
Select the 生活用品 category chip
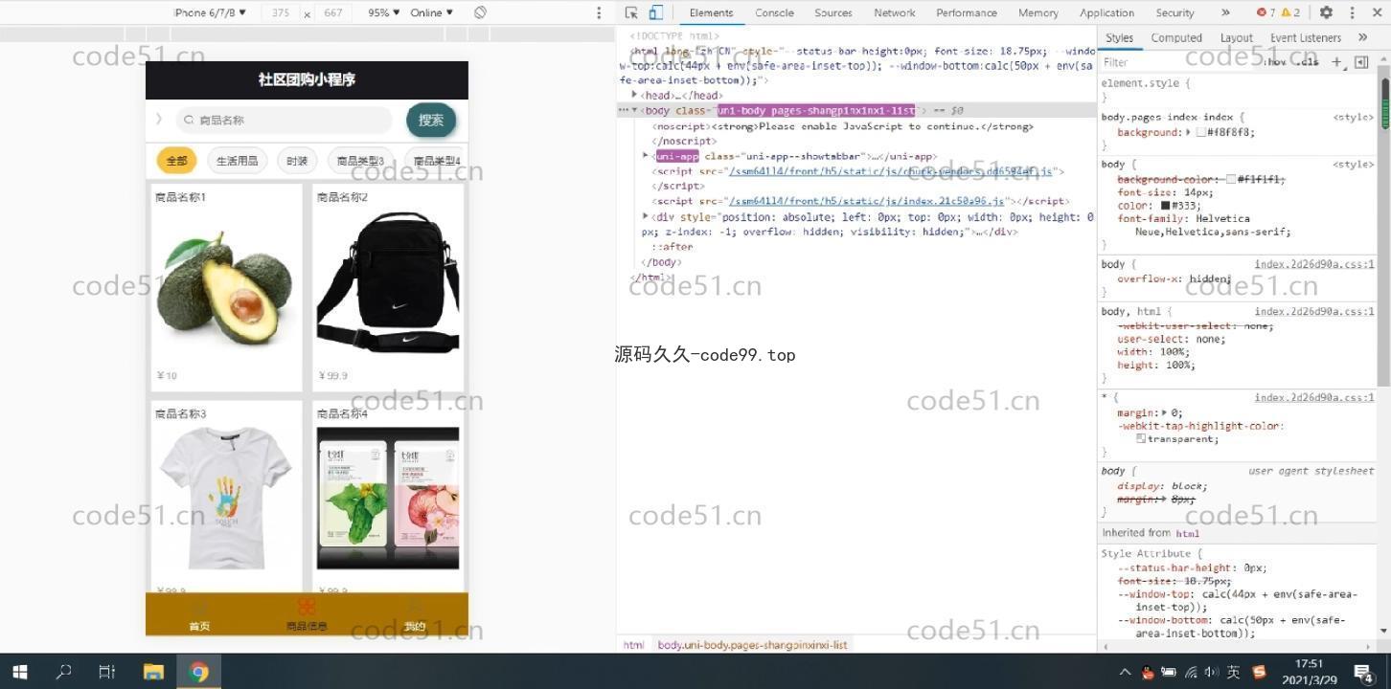click(x=237, y=161)
